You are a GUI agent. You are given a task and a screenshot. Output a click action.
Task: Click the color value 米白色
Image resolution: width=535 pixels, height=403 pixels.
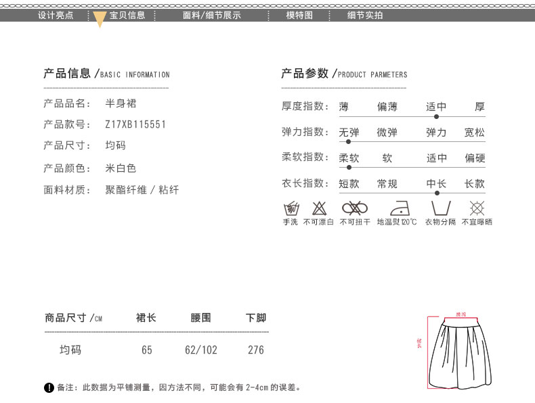121,168
